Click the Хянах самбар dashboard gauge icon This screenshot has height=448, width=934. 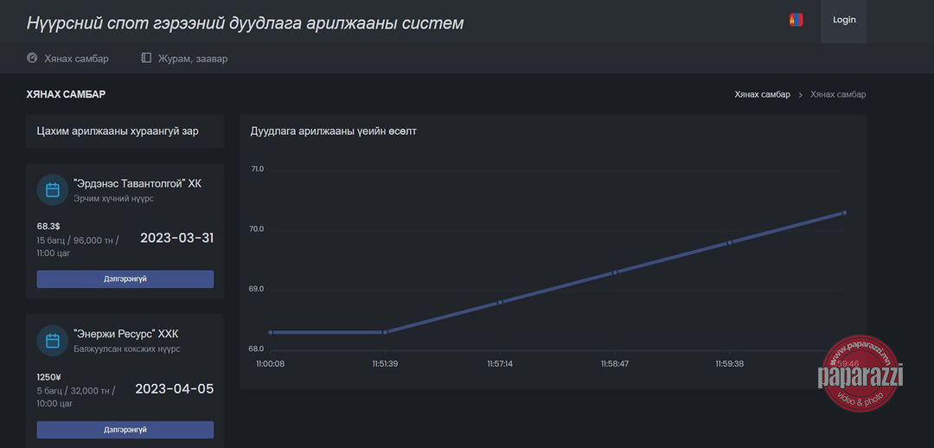click(32, 59)
